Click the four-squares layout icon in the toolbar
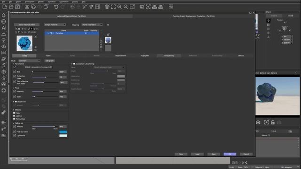Screen dimensions: 301x169 tap(171, 7)
